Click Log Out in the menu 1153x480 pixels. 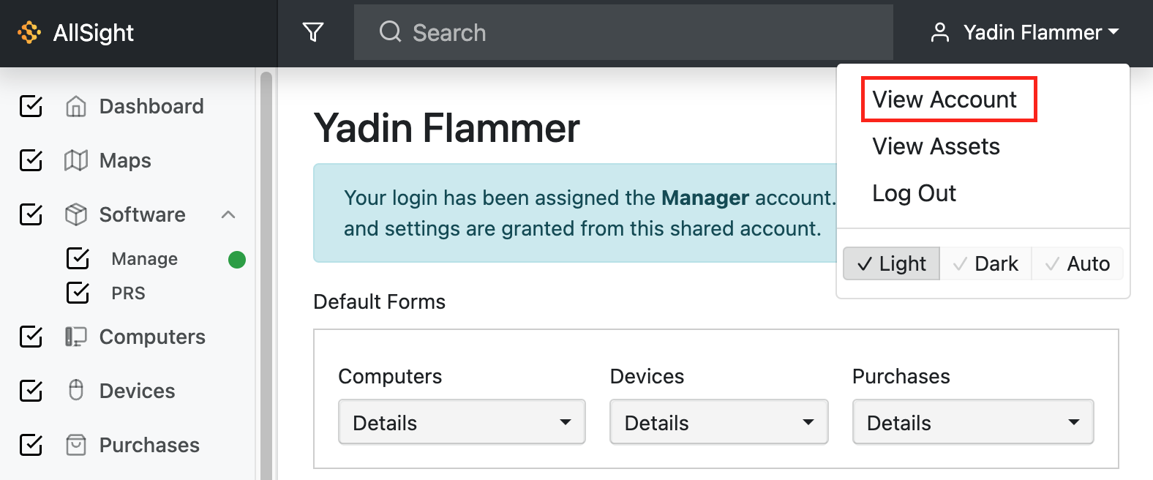(x=914, y=193)
